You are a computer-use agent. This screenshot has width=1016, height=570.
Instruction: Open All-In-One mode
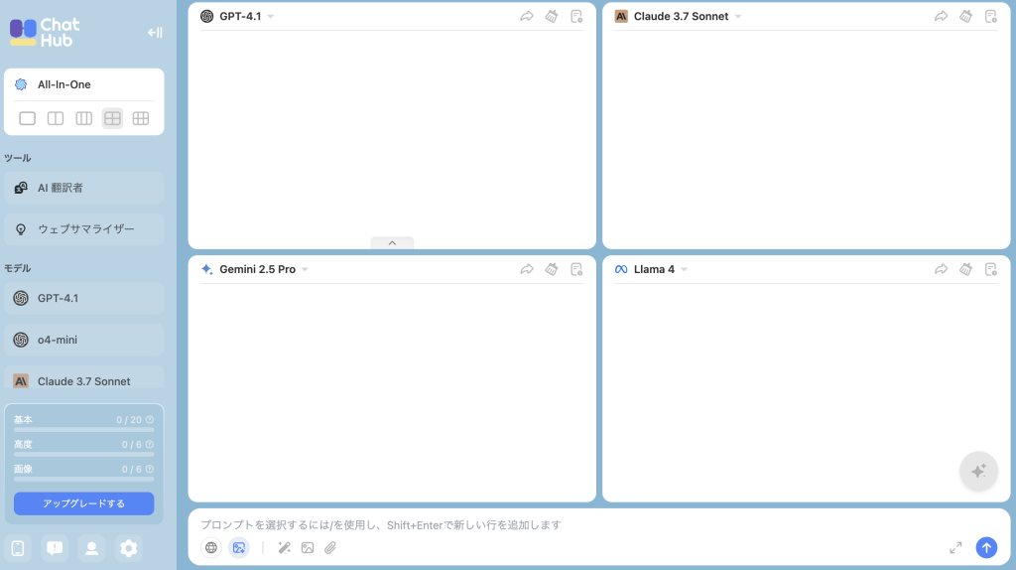click(84, 84)
